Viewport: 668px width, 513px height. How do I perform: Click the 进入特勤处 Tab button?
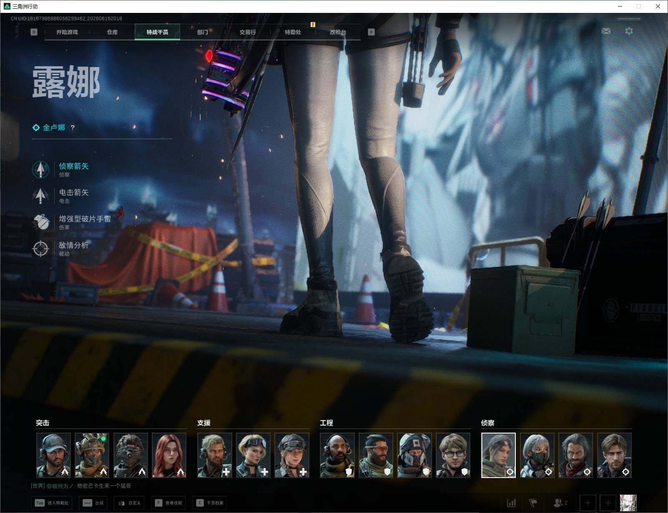point(52,503)
